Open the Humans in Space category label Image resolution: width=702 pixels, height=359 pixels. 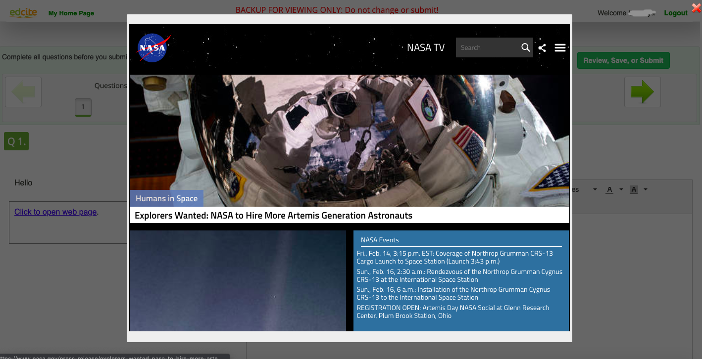[x=166, y=198]
